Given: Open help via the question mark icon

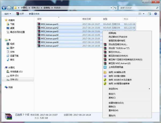Looking at the screenshot, I should coord(156,14).
